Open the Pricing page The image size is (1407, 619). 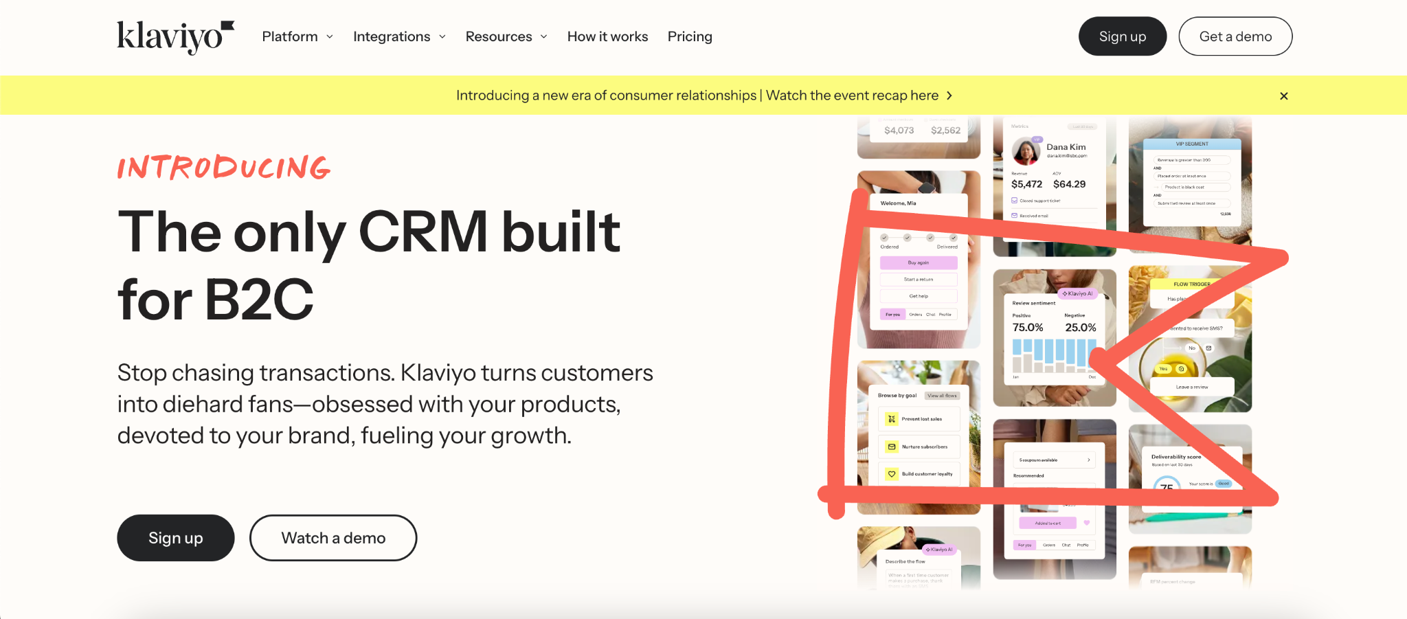pos(690,36)
